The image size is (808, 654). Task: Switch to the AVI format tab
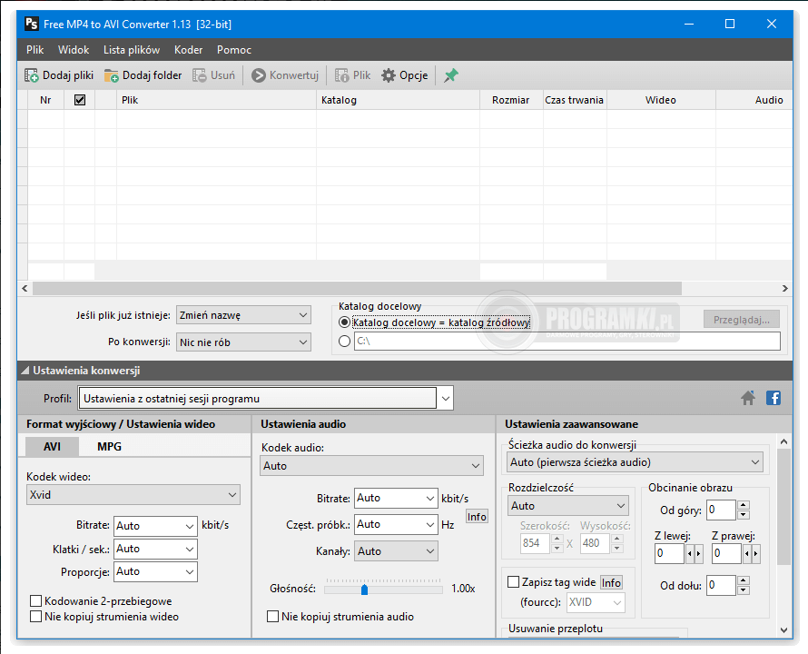[52, 447]
